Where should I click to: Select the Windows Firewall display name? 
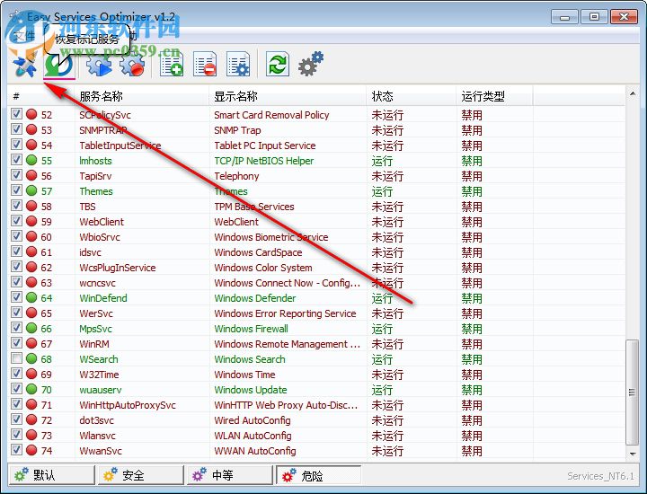click(252, 329)
